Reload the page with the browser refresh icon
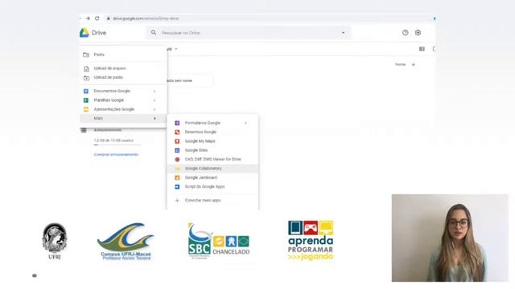 click(x=97, y=18)
